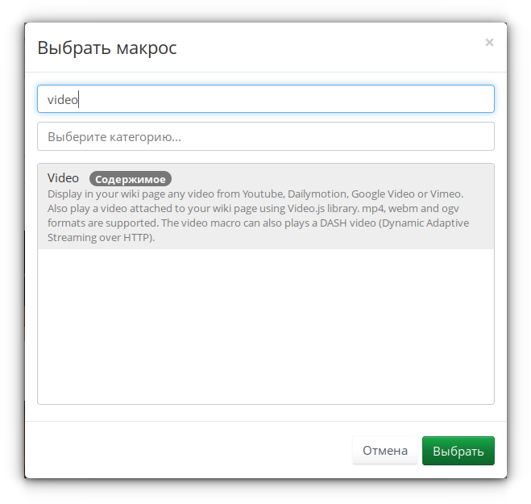The width and height of the screenshot is (531, 504).
Task: Select the Video macro title in results
Action: [x=63, y=178]
